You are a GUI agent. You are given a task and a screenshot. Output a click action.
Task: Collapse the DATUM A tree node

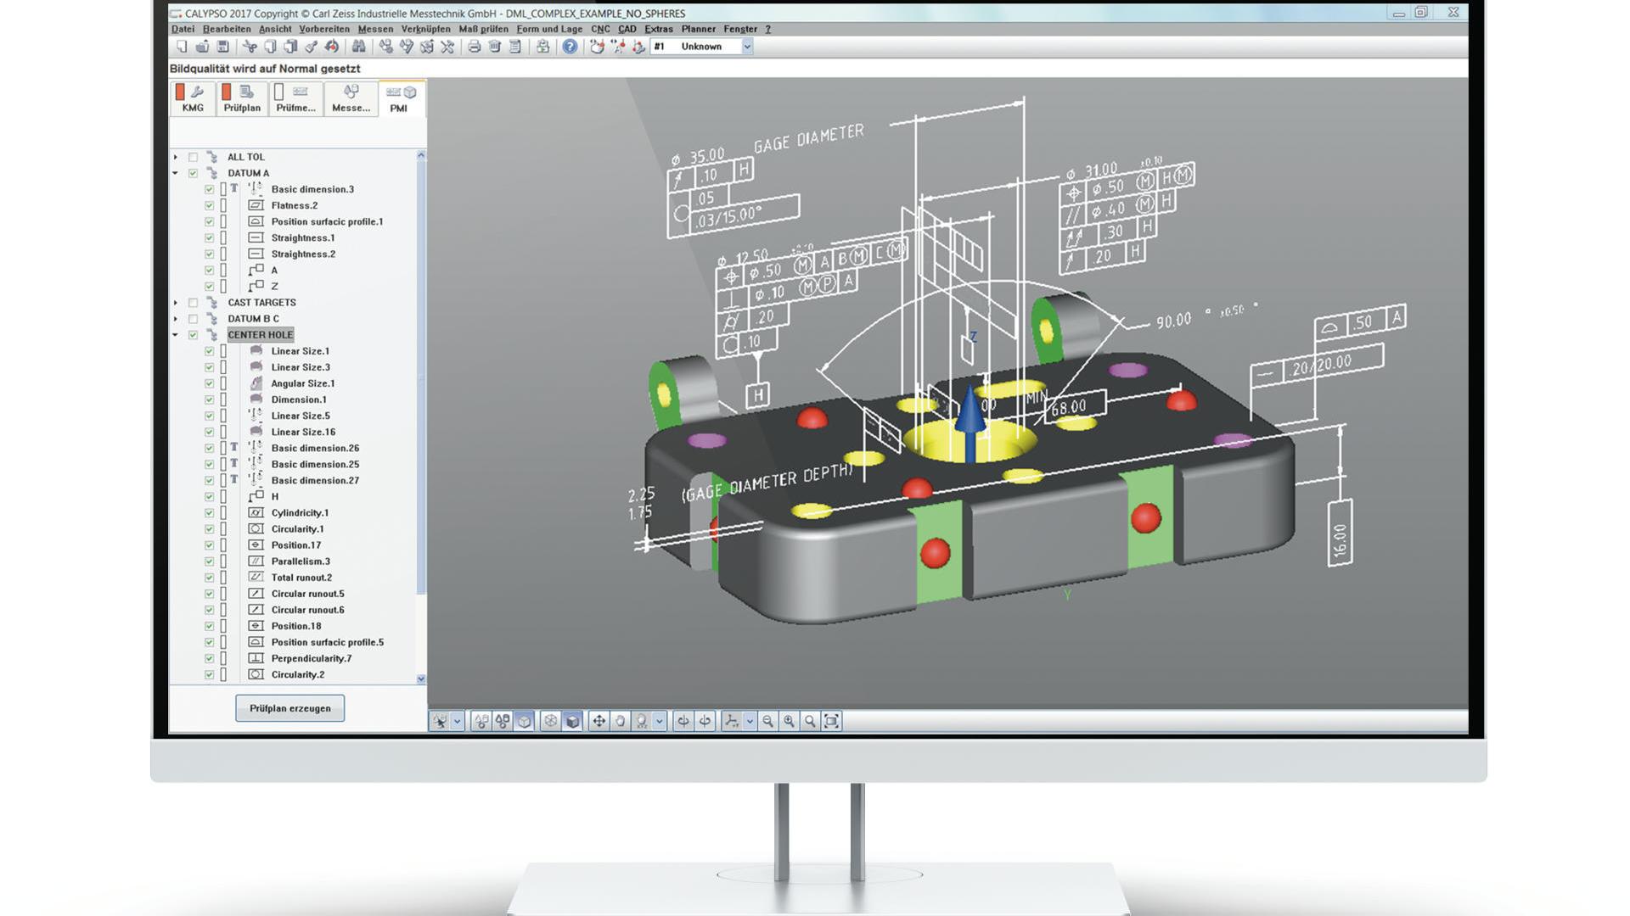(x=176, y=173)
